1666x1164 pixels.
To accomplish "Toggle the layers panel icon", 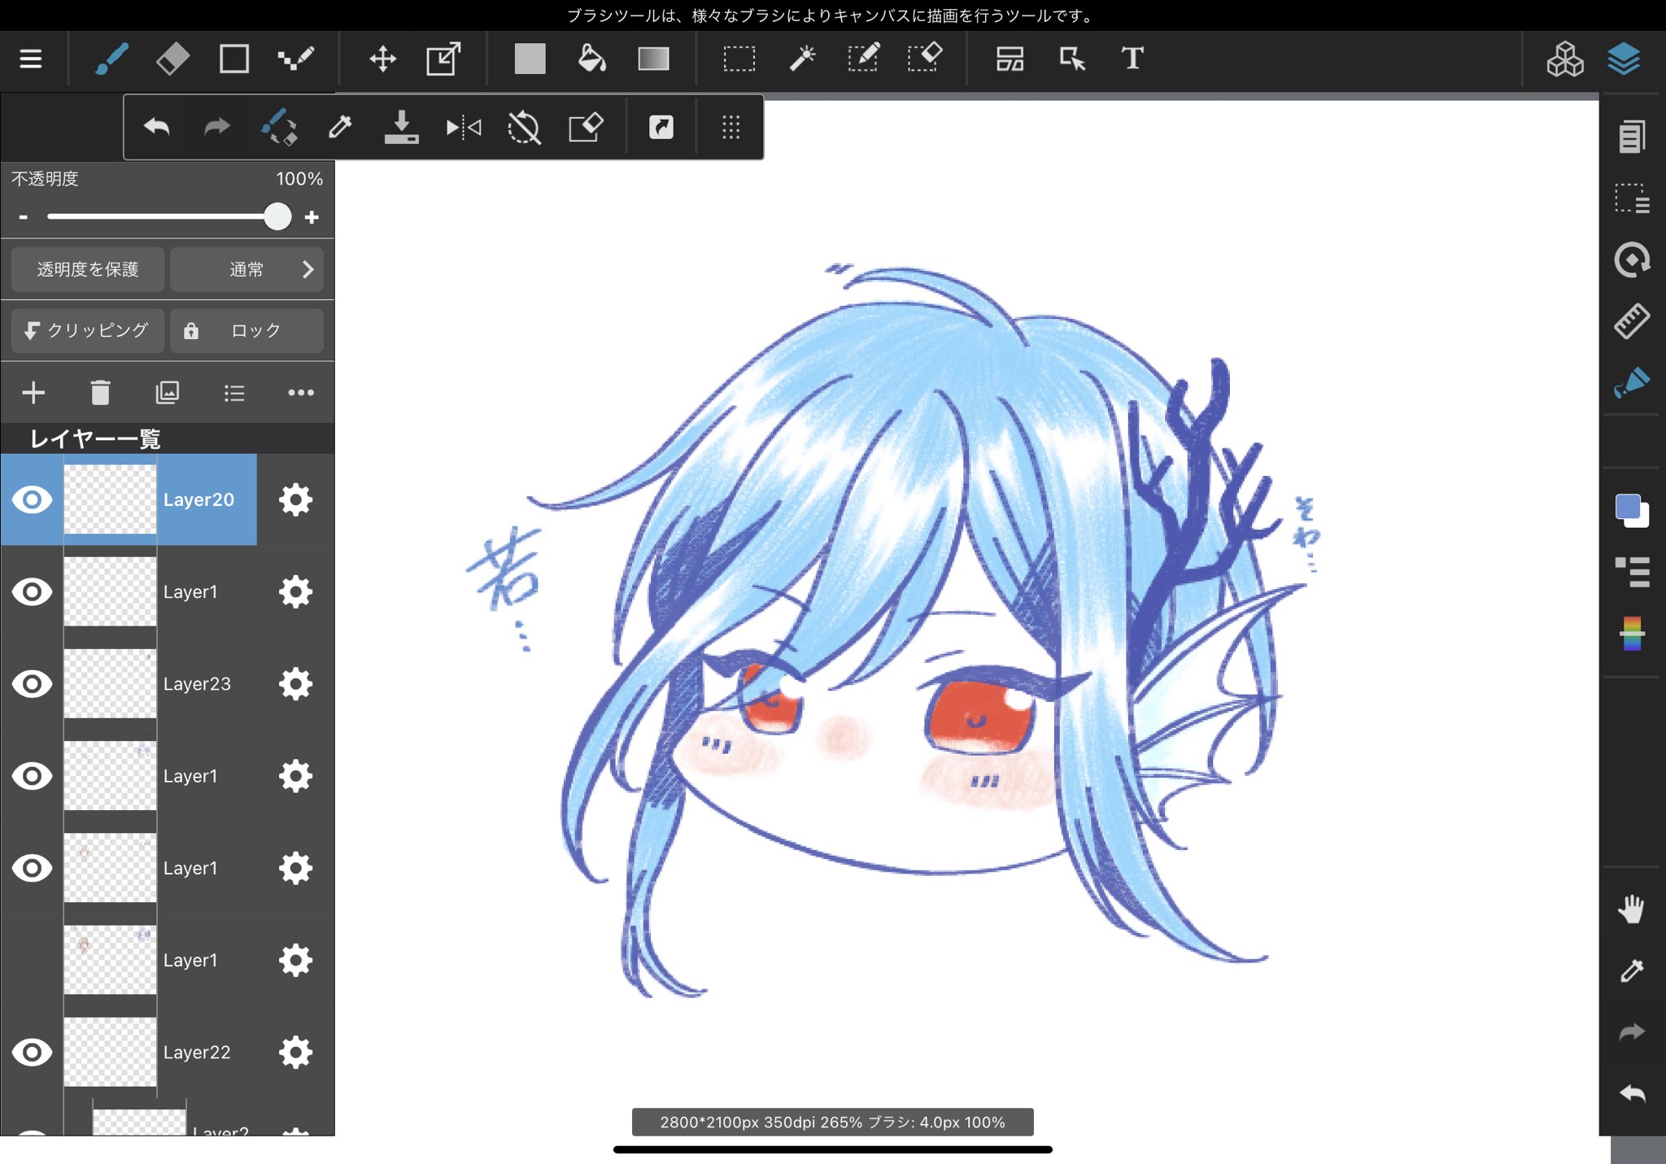I will 1624,59.
